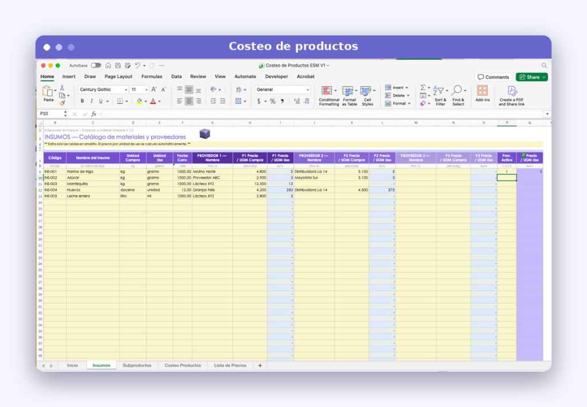Open the Data ribbon tab
This screenshot has height=407, width=587.
click(177, 77)
